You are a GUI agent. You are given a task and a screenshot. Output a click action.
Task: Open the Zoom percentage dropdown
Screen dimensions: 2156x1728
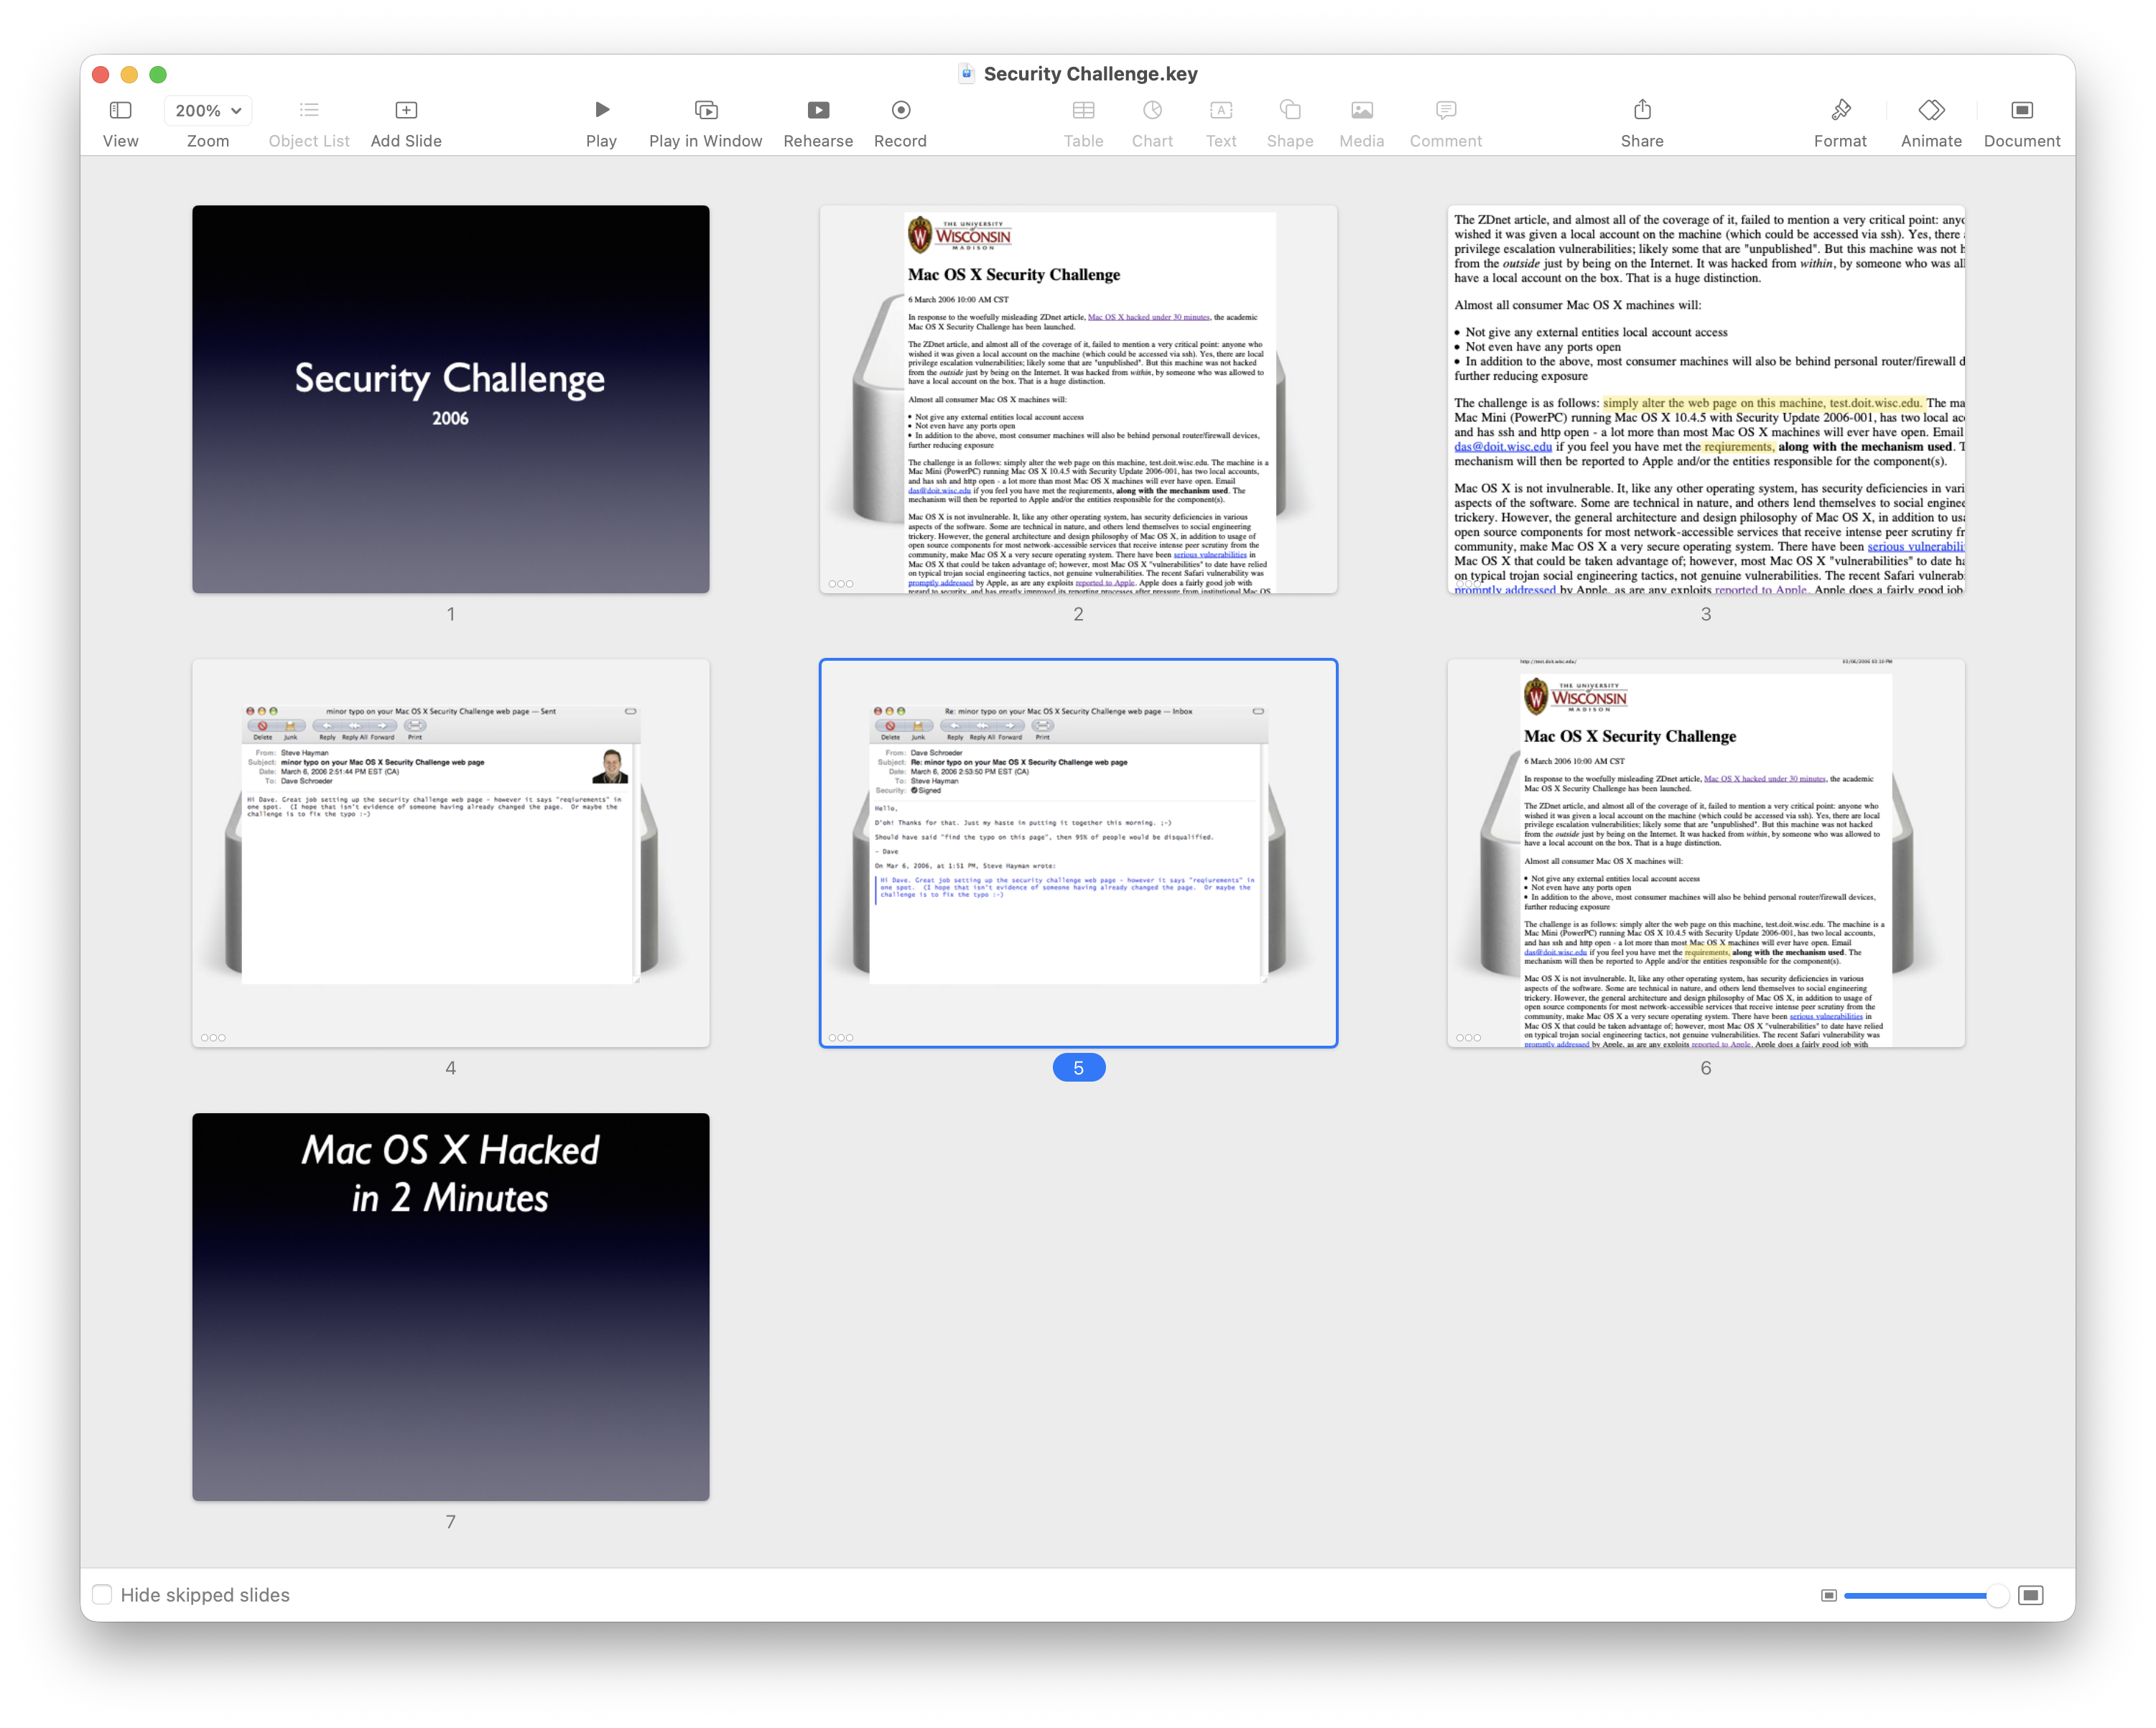207,111
